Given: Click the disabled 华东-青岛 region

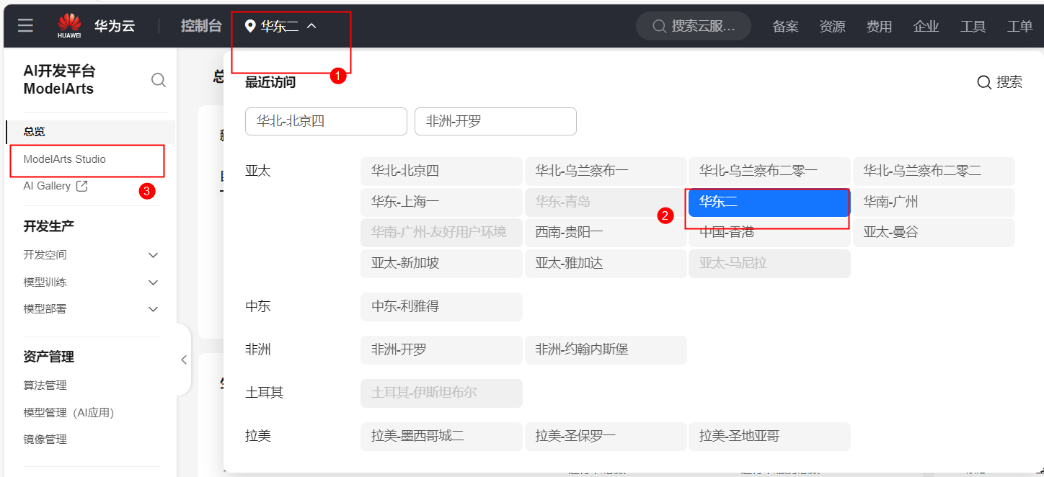Looking at the screenshot, I should pyautogui.click(x=606, y=202).
